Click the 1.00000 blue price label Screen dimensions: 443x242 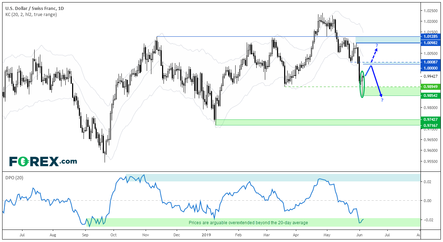click(x=430, y=68)
